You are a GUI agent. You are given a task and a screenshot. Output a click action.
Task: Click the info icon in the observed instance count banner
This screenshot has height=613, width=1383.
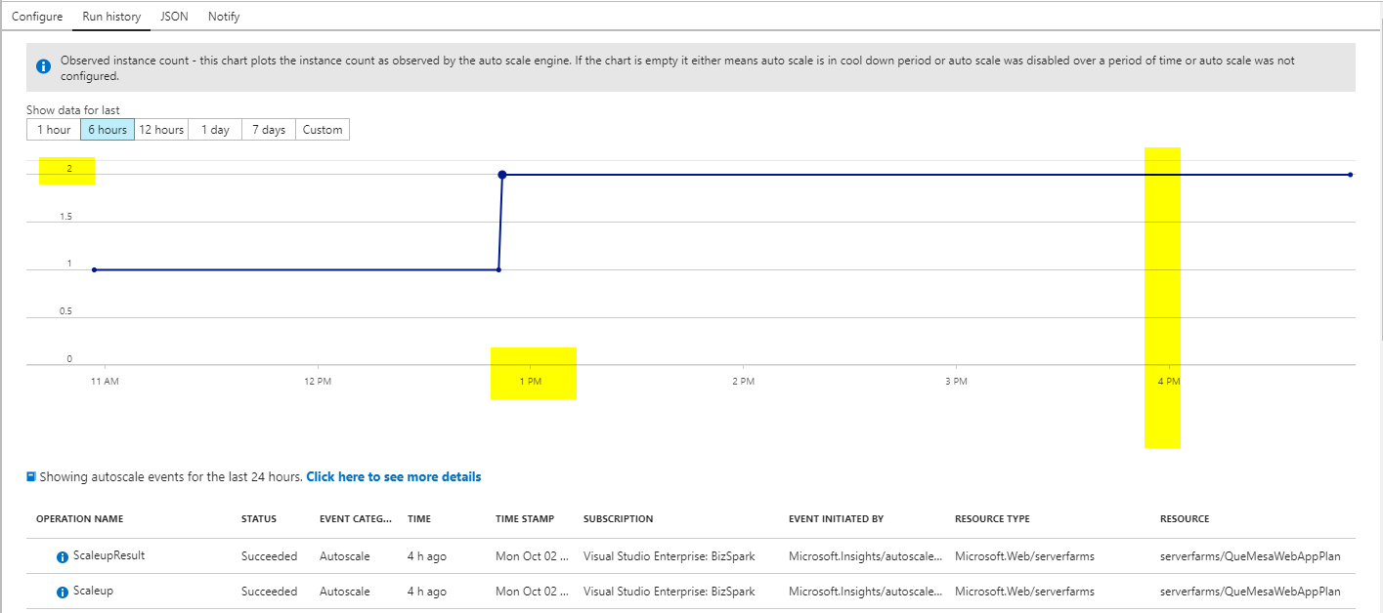tap(42, 64)
